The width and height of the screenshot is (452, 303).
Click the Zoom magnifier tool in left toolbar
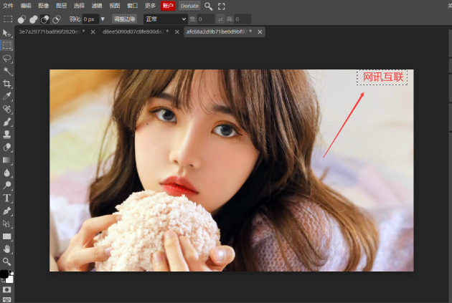7,261
